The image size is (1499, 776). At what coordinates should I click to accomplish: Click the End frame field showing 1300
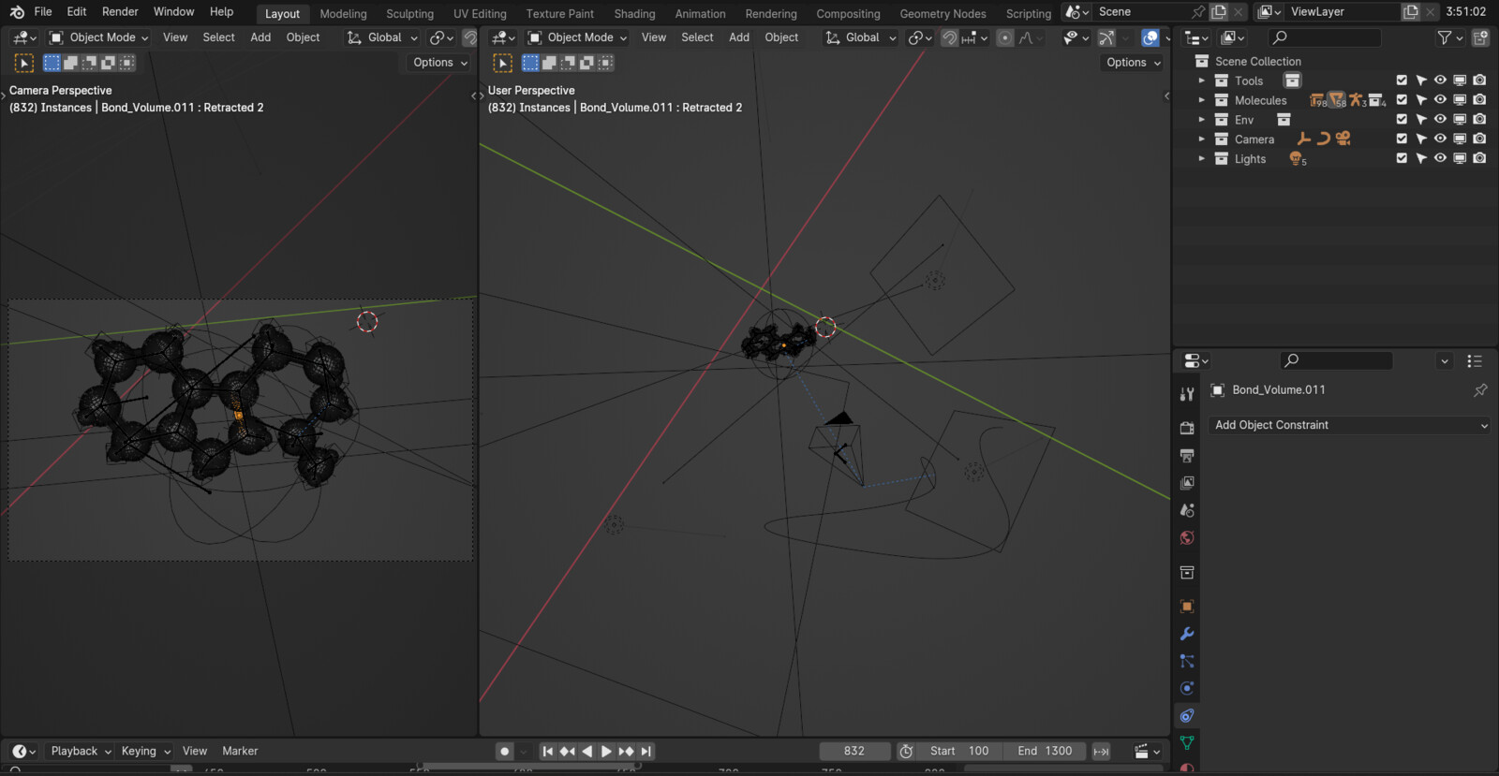(1045, 751)
